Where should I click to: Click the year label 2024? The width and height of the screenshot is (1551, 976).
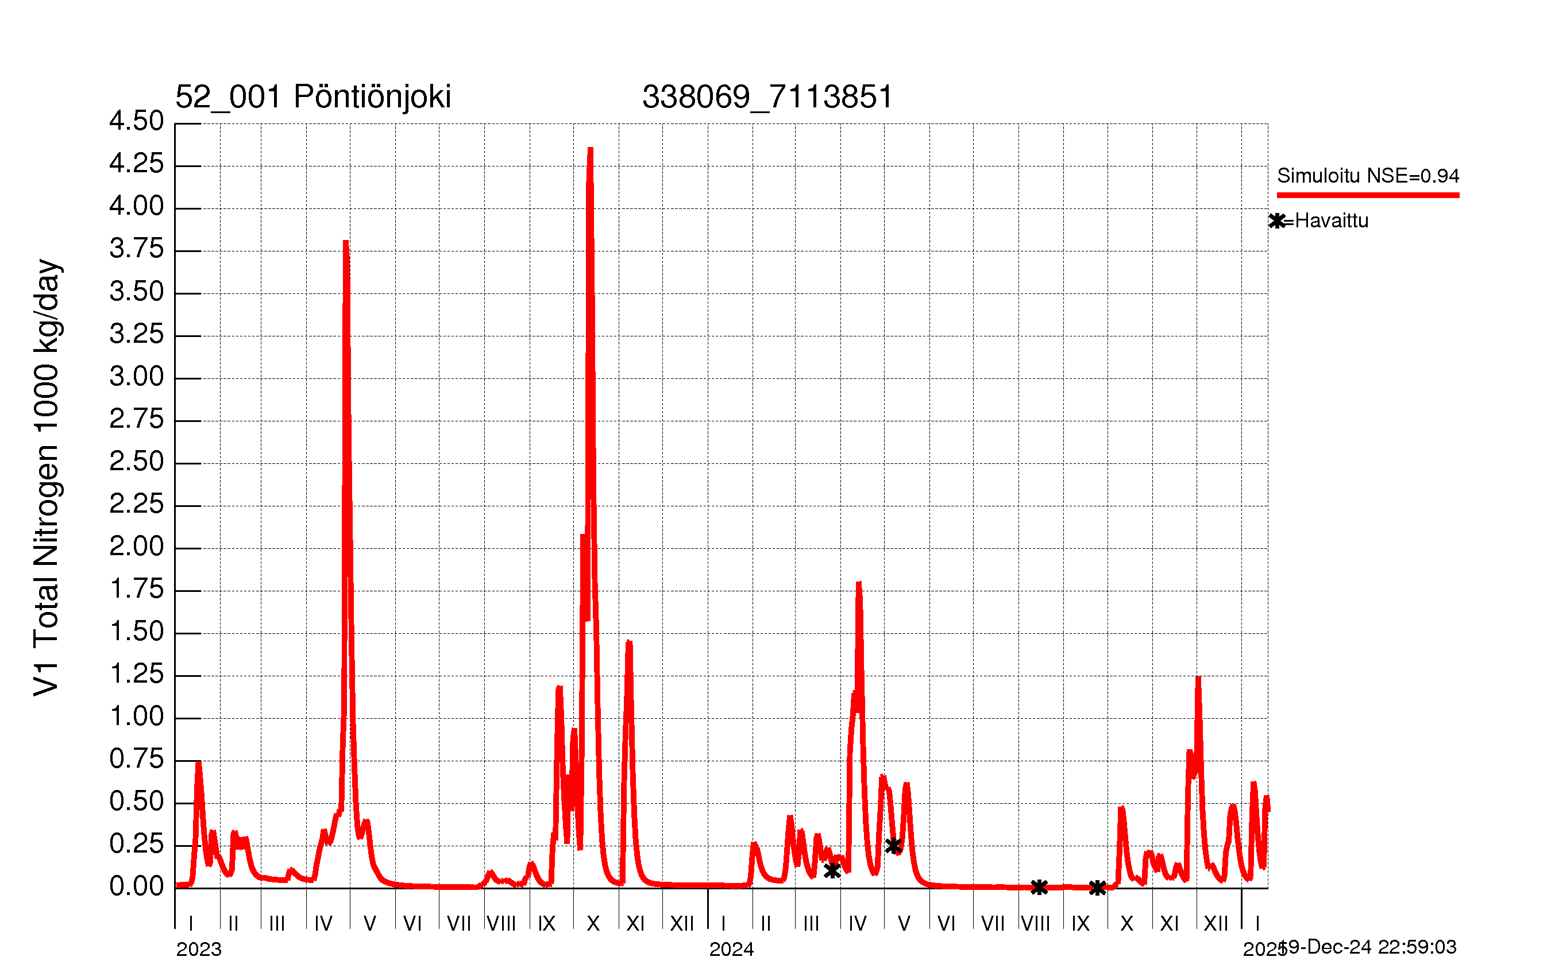click(x=732, y=950)
